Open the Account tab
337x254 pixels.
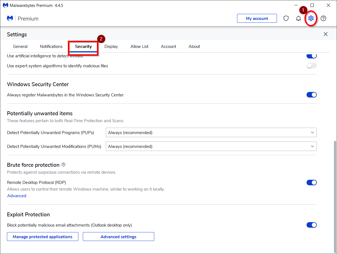point(169,47)
